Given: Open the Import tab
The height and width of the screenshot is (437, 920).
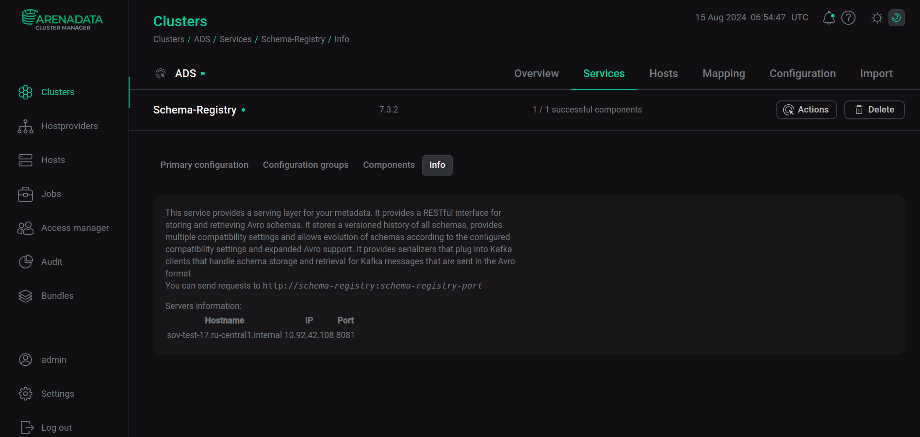Looking at the screenshot, I should [876, 74].
